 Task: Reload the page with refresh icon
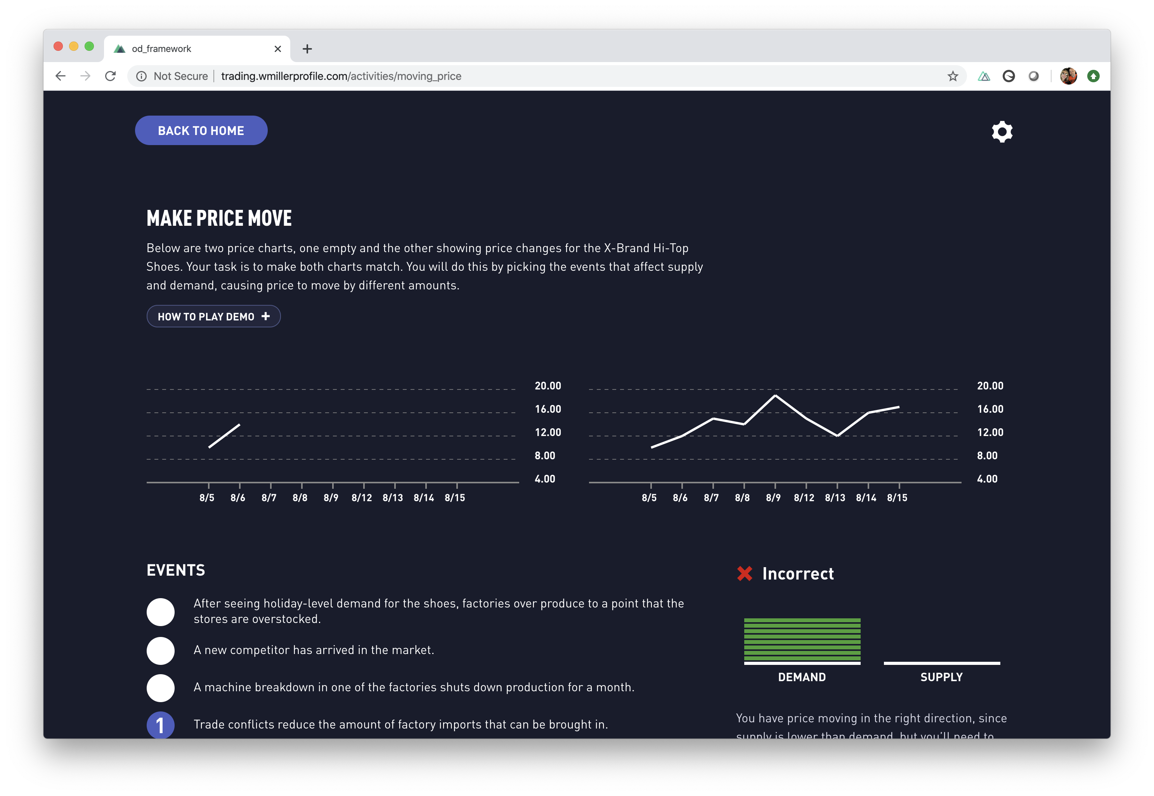[111, 76]
